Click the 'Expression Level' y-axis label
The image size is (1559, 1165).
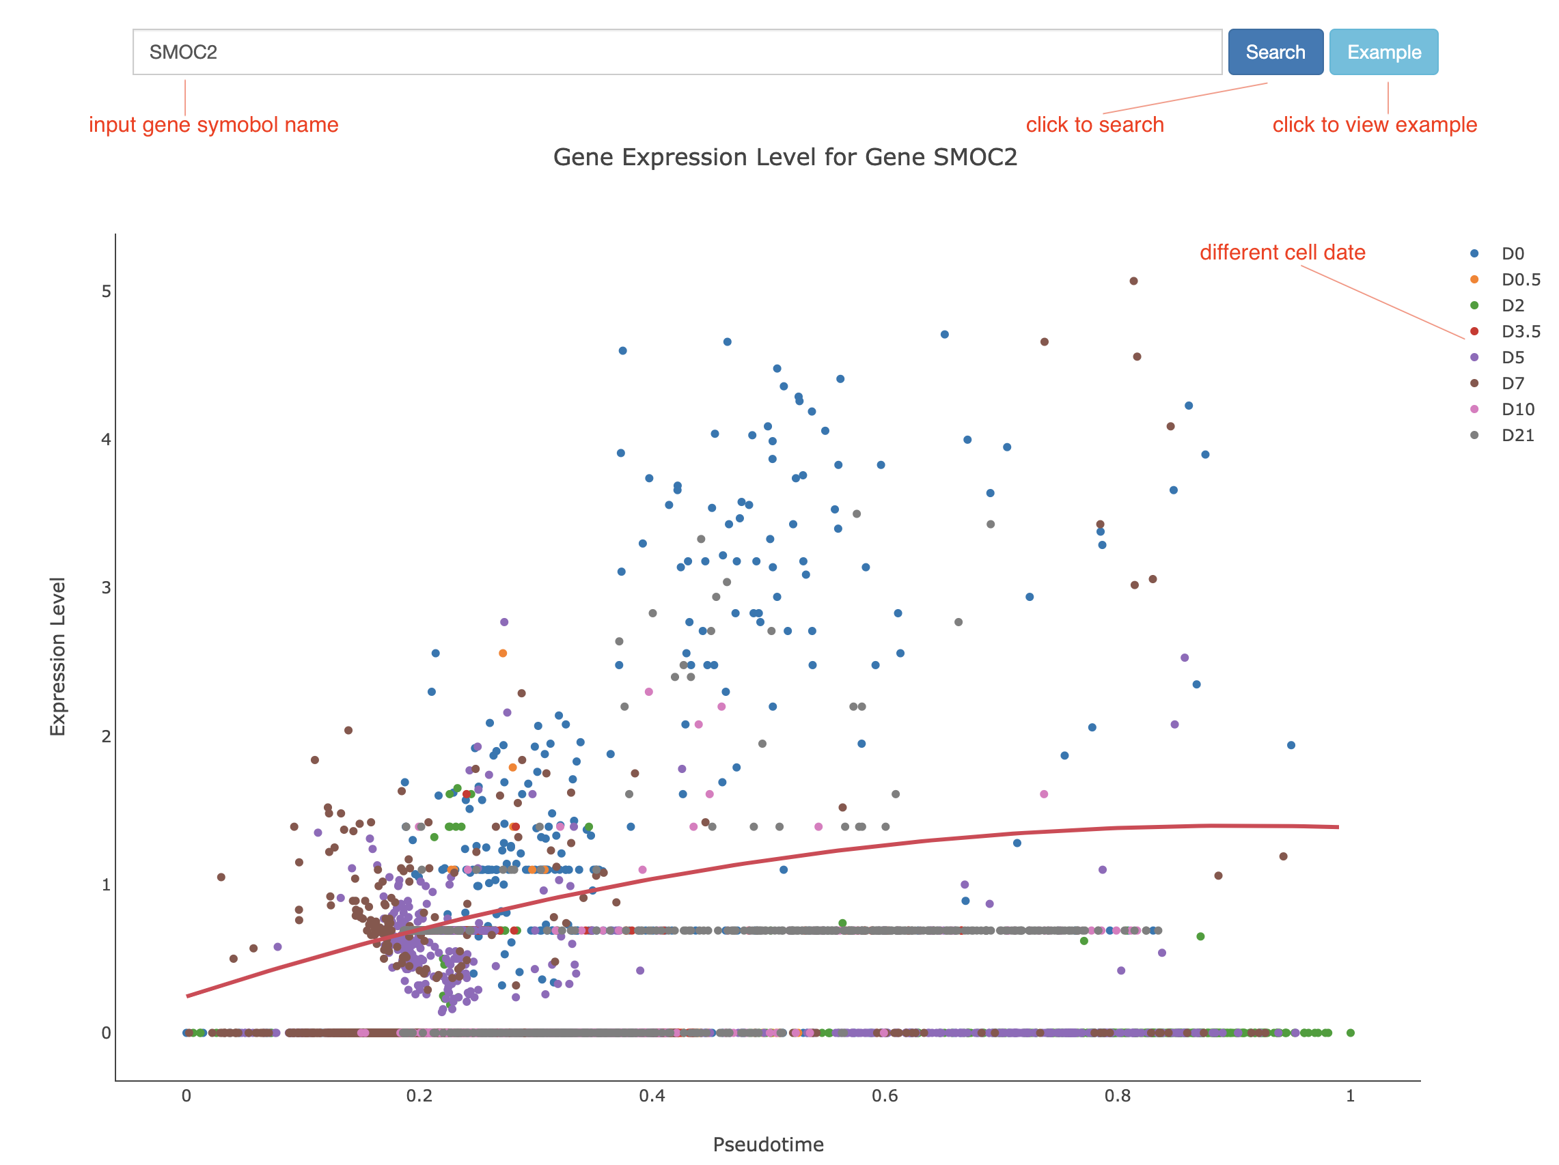coord(58,656)
